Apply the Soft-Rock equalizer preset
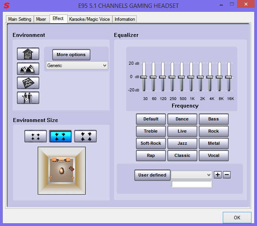 point(151,143)
